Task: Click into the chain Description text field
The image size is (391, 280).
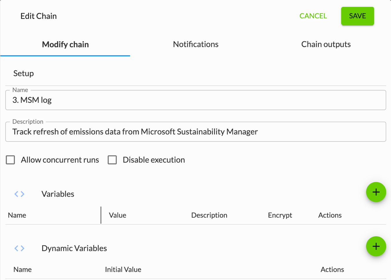Action: [195, 132]
